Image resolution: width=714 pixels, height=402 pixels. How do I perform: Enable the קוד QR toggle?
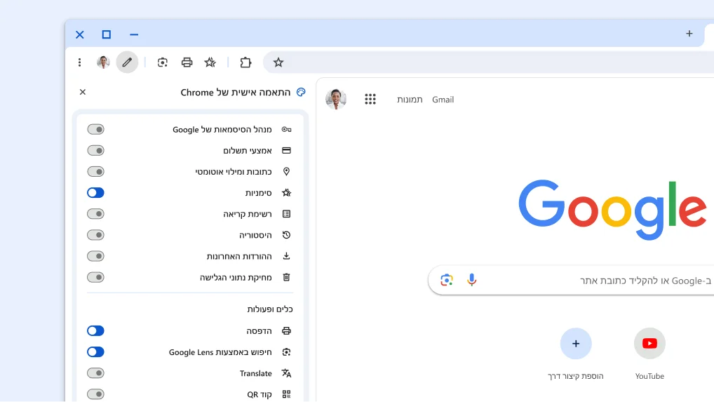(x=95, y=394)
